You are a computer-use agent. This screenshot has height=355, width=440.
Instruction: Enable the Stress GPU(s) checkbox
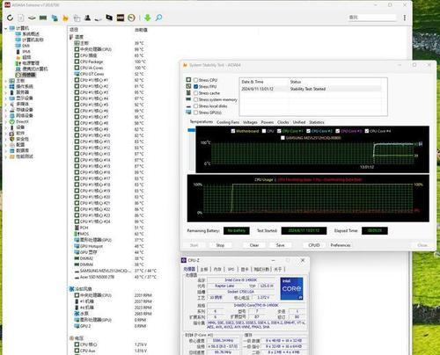coord(195,112)
